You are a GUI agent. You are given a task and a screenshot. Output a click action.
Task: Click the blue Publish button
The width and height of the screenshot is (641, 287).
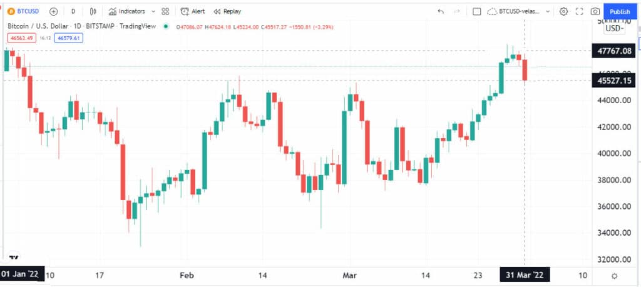(620, 11)
